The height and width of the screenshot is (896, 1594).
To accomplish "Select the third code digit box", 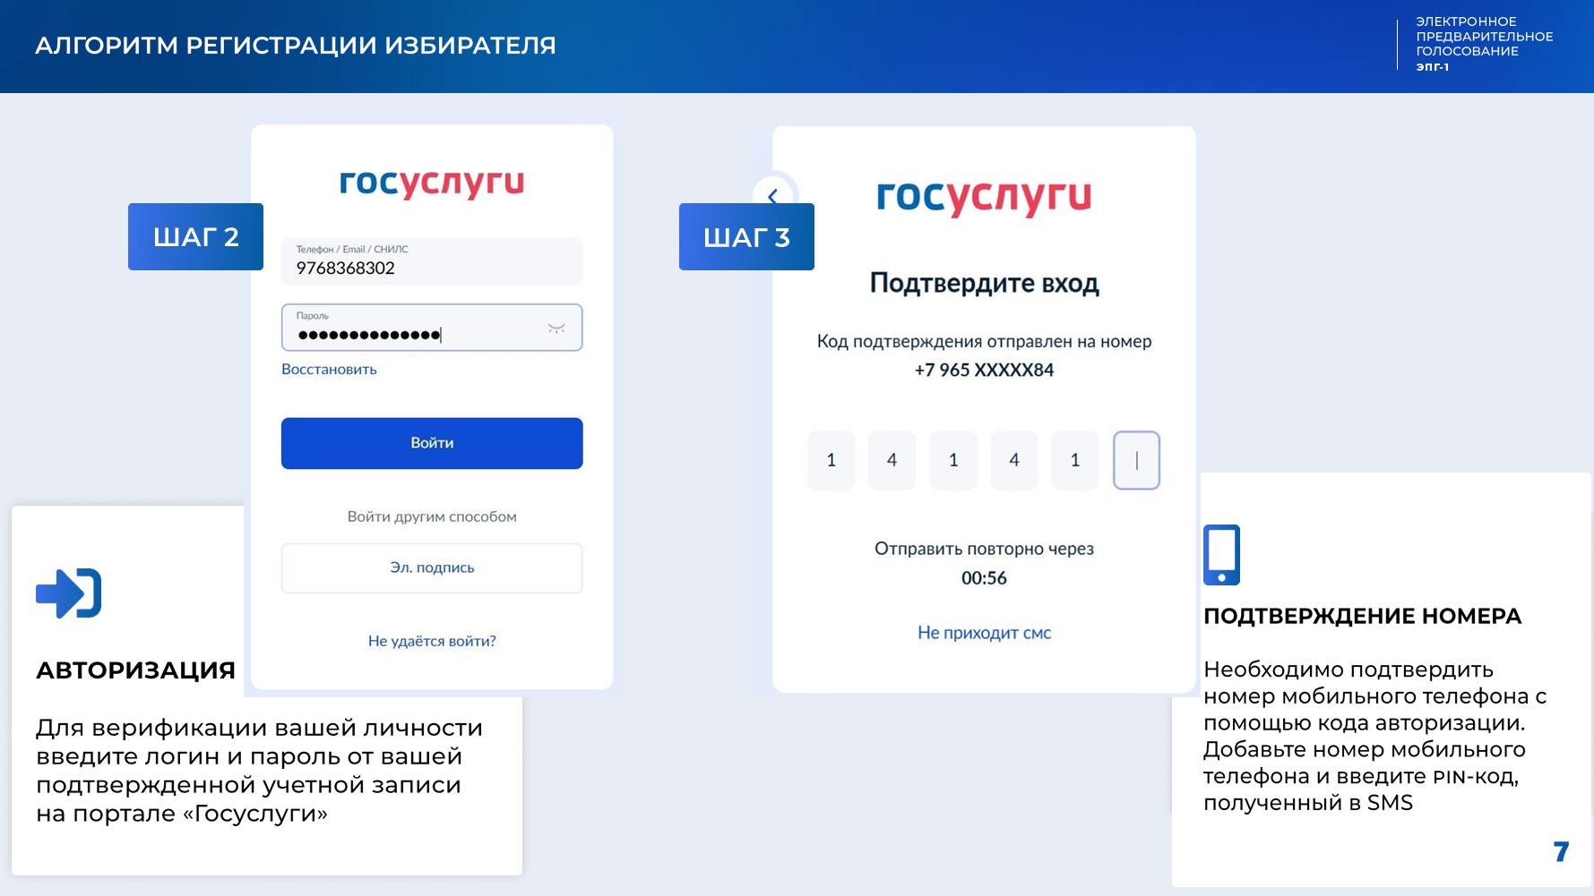I will click(x=953, y=460).
